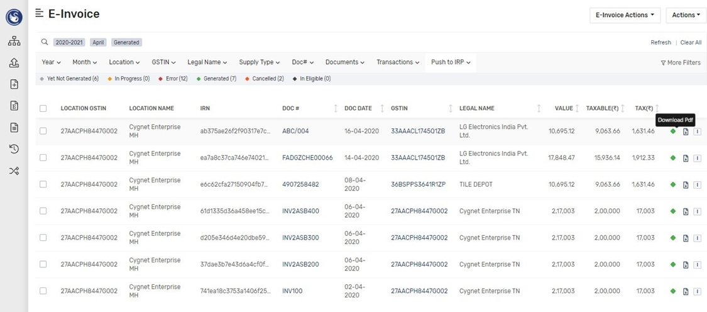Download PDF for ABC/004 invoice

tap(686, 131)
